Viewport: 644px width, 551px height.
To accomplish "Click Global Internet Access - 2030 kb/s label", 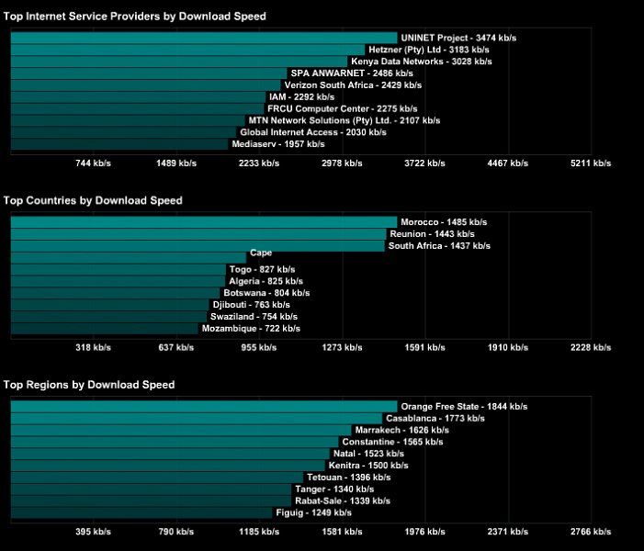I will point(313,132).
